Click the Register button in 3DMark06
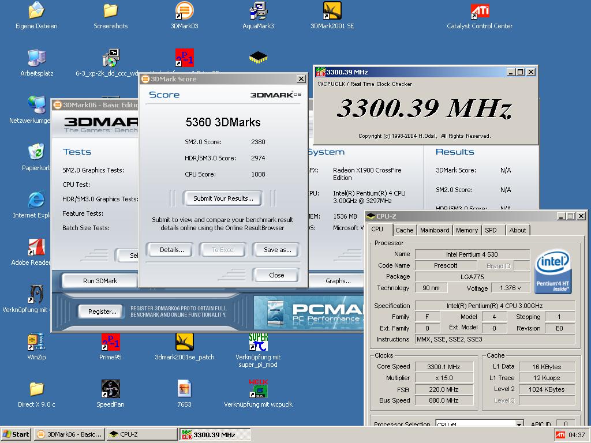Screen dimensions: 591x443 click(102, 311)
